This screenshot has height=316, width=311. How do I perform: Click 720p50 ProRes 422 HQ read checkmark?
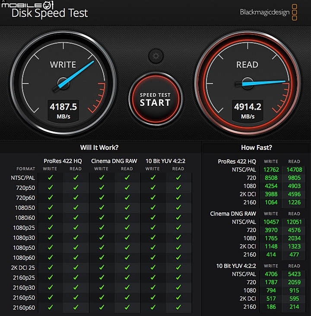(76, 188)
